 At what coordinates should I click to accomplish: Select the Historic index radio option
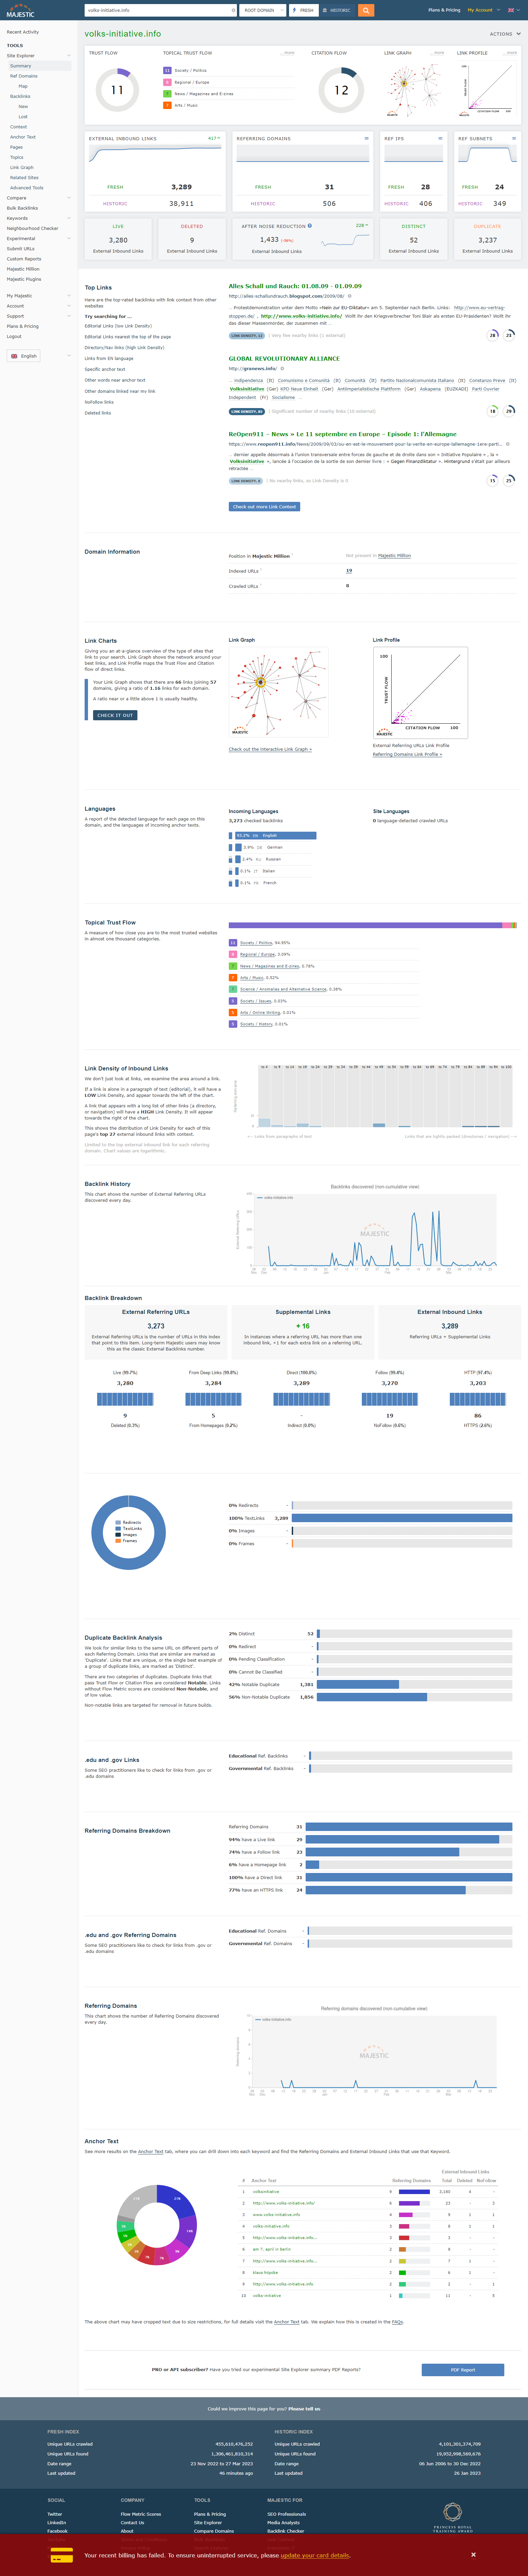point(337,10)
